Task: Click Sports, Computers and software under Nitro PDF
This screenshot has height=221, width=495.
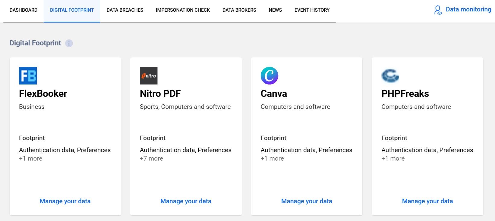Action: pyautogui.click(x=185, y=107)
